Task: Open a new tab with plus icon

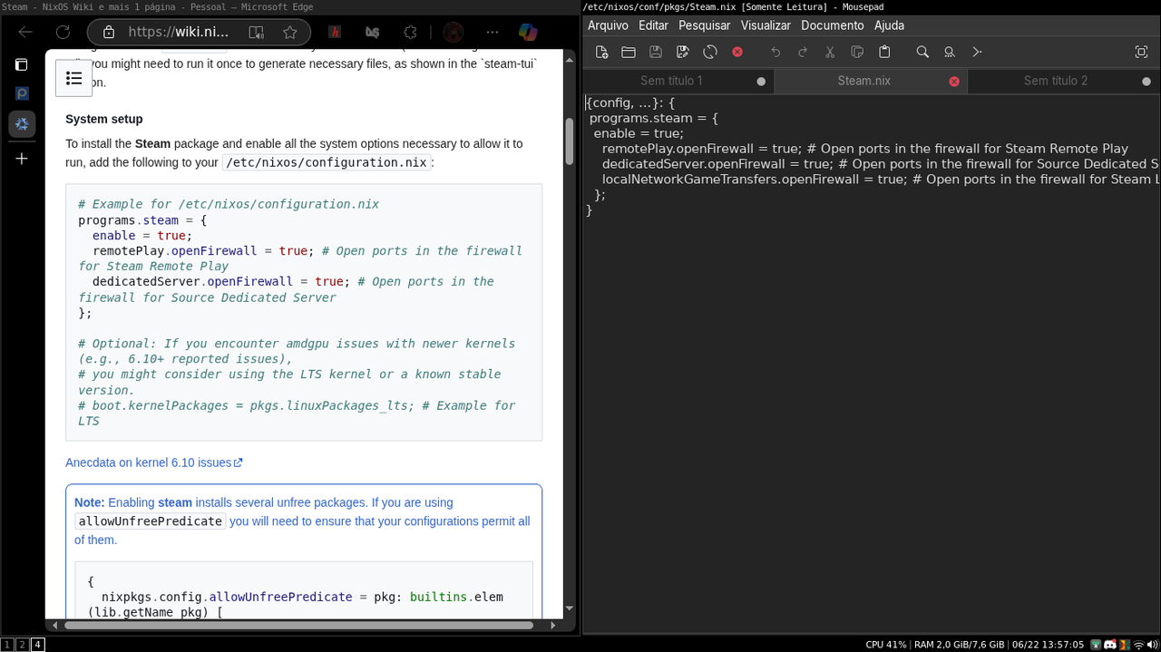Action: coord(22,159)
